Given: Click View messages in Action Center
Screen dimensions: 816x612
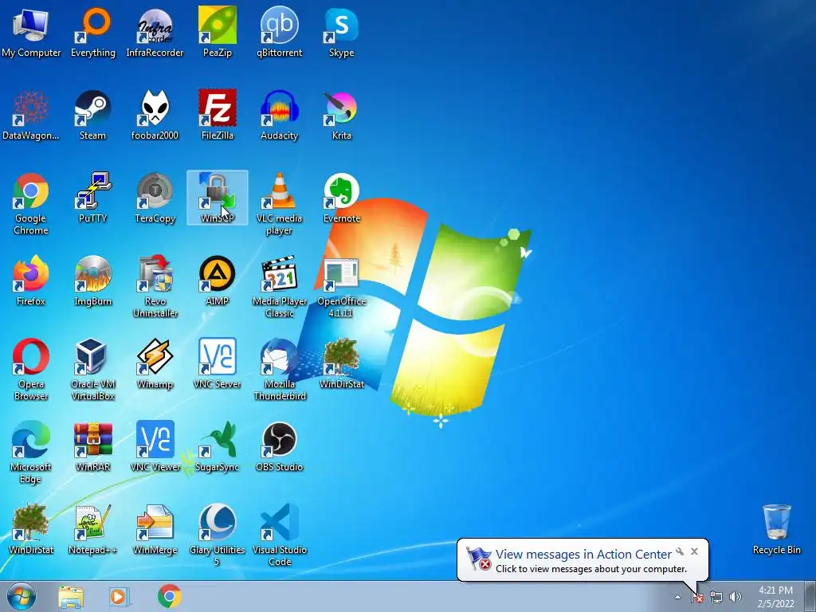Looking at the screenshot, I should point(583,555).
